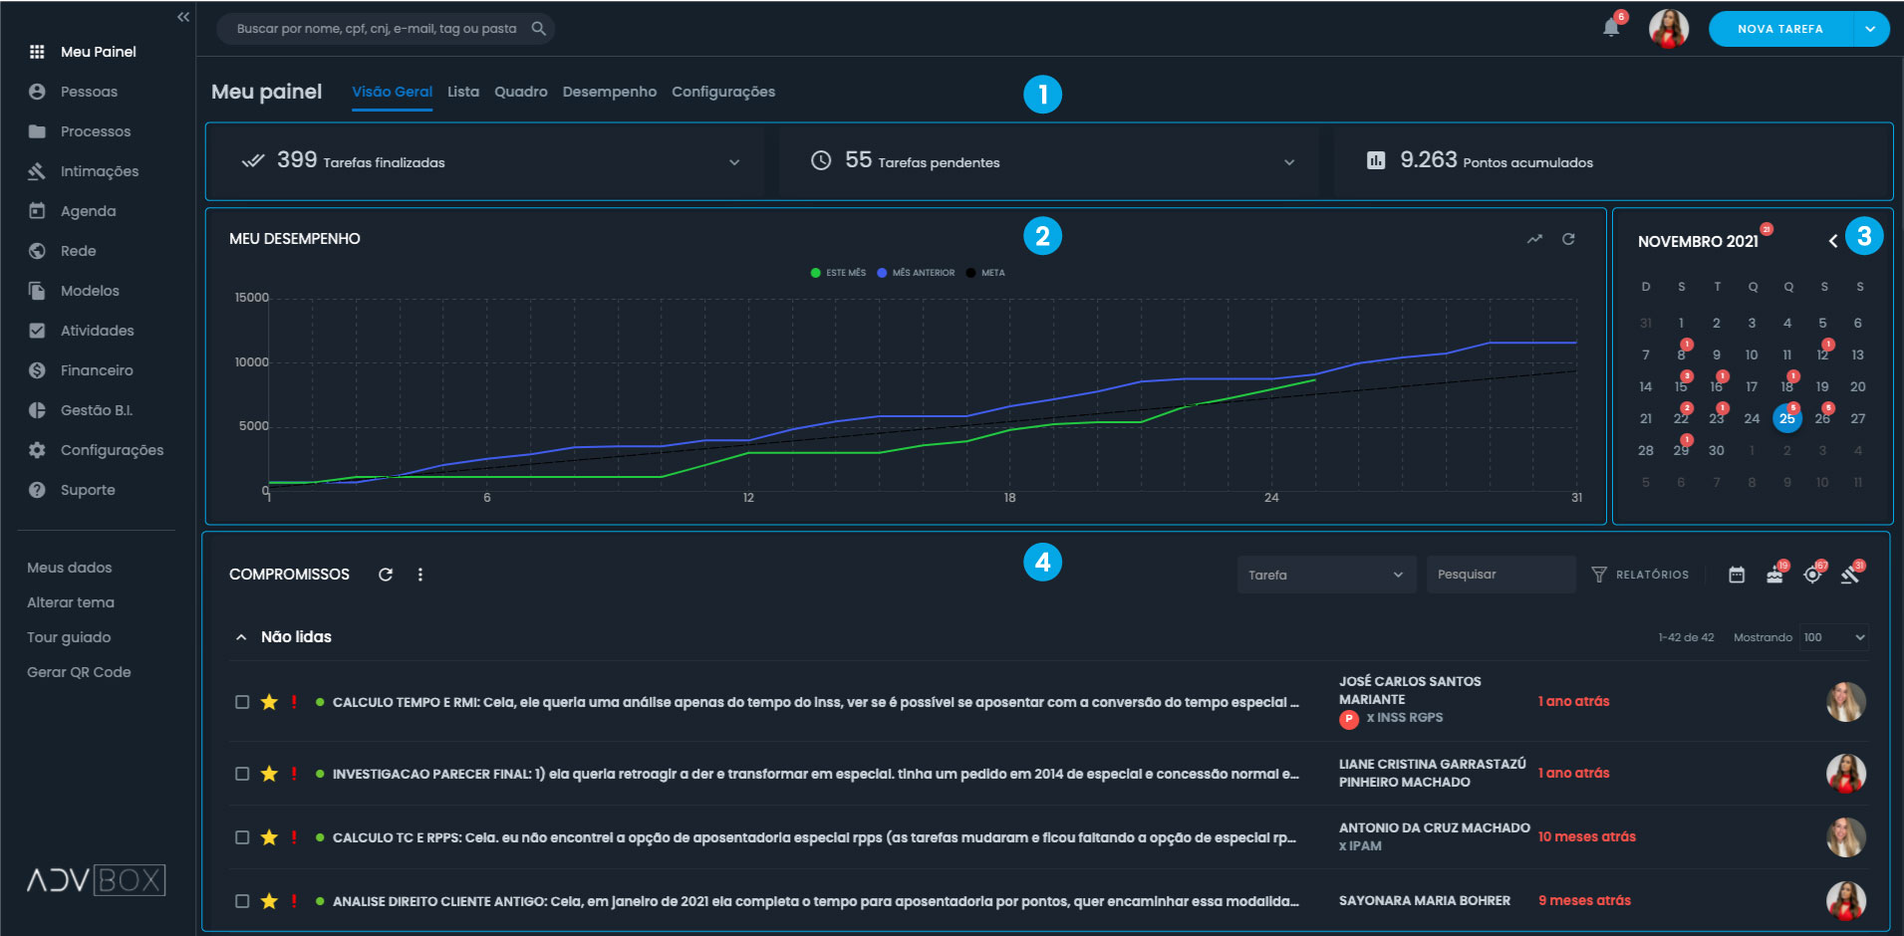Collapse the Não lidas section
Screen dimensions: 1904x936
click(x=240, y=636)
